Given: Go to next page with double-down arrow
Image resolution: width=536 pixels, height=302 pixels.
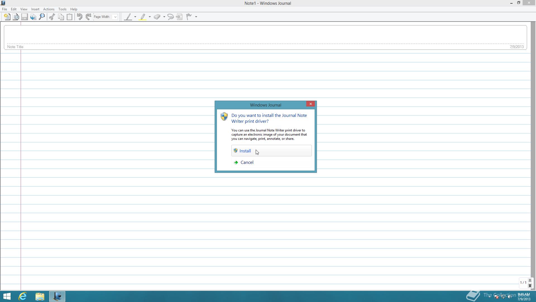Looking at the screenshot, I should [x=530, y=285].
